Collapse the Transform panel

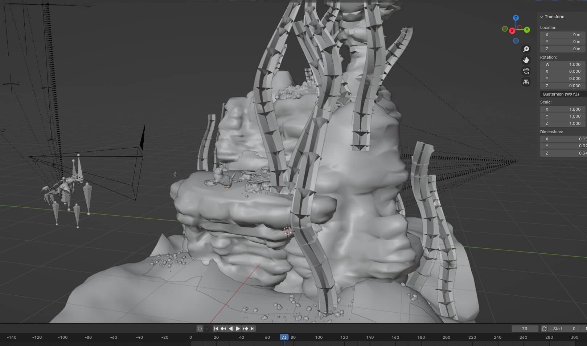(x=542, y=17)
